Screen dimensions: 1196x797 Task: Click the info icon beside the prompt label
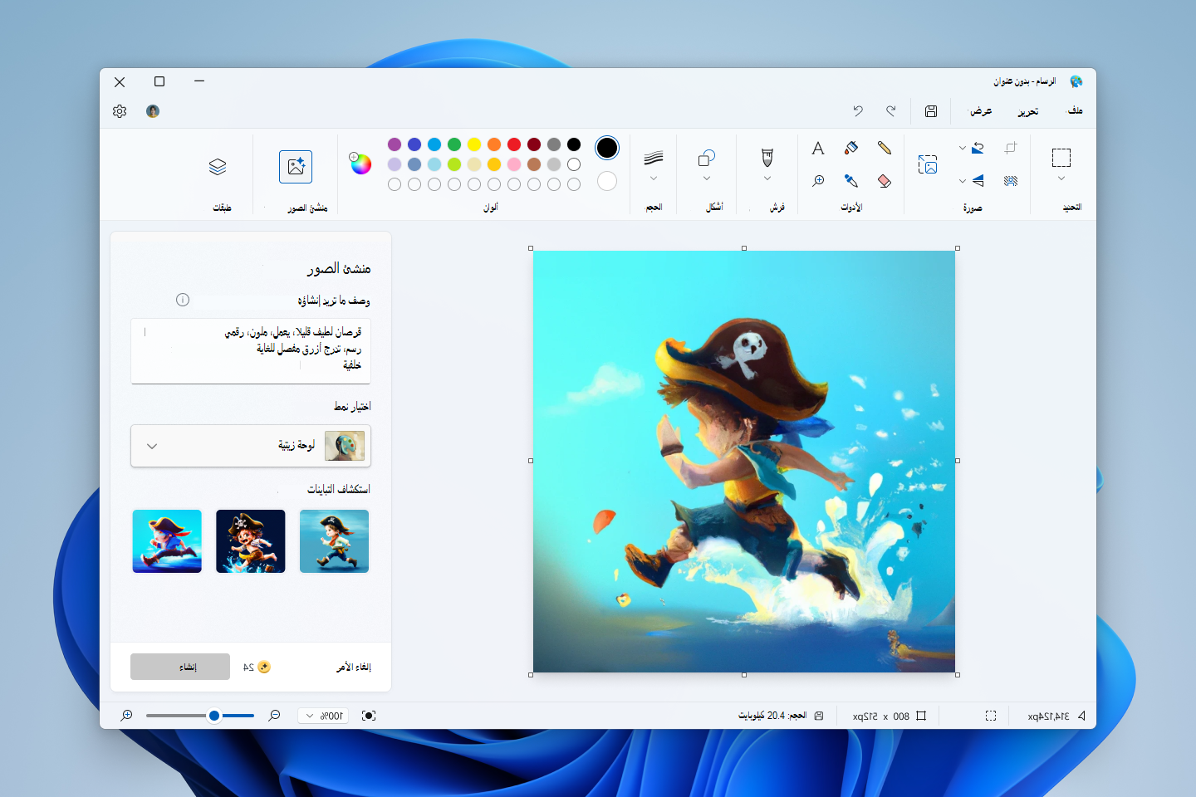tap(183, 300)
